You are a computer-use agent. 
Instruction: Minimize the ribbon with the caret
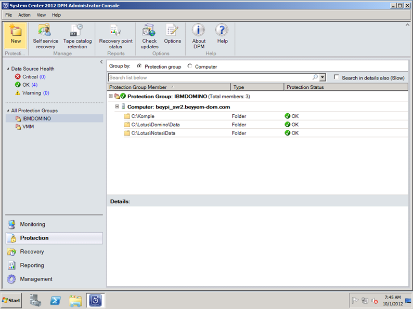pyautogui.click(x=407, y=25)
